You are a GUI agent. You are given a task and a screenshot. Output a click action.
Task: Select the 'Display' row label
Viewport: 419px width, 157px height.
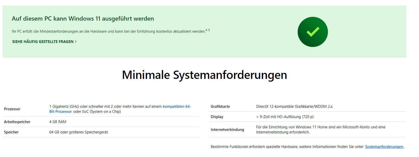217,117
